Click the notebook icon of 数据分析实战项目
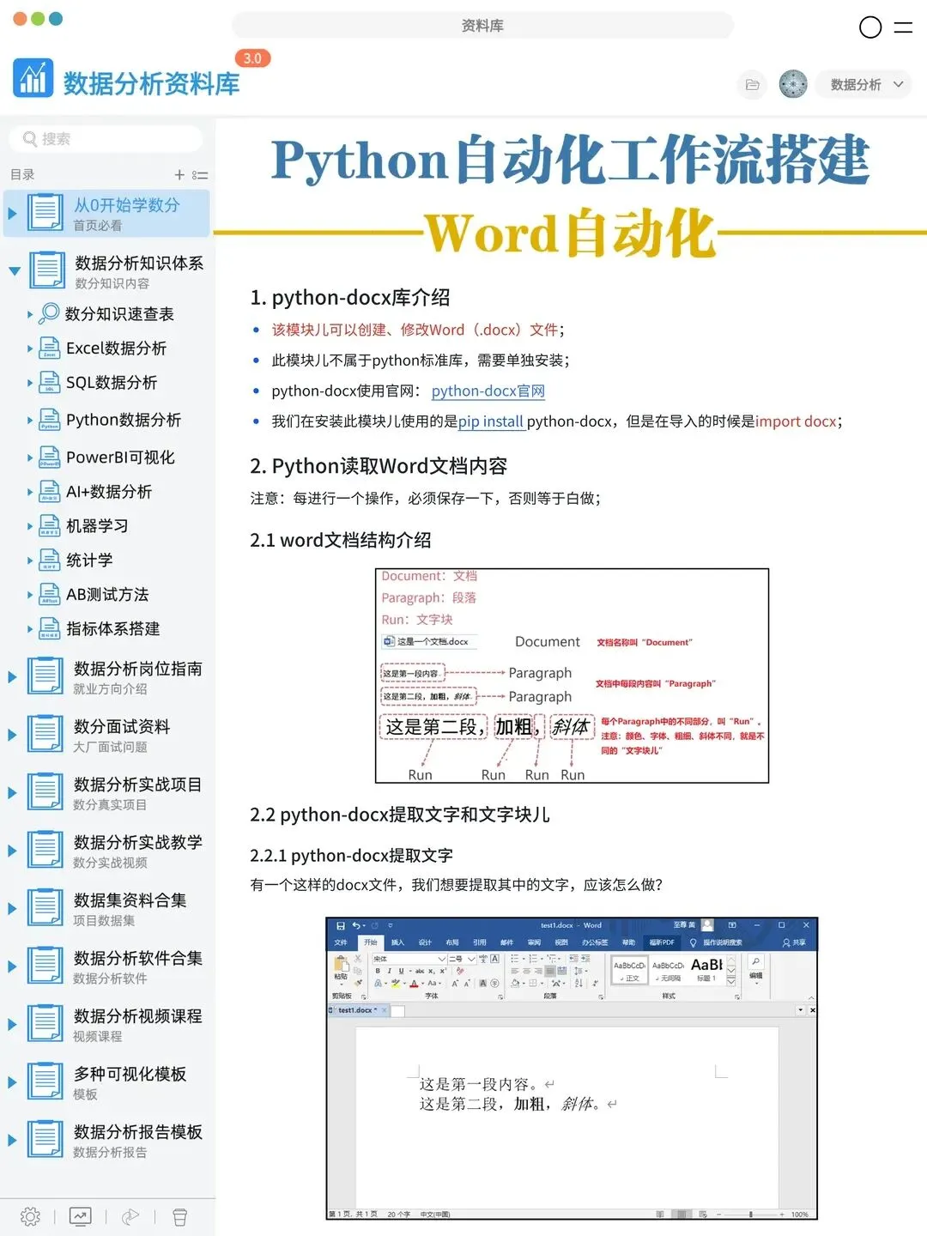 45,791
